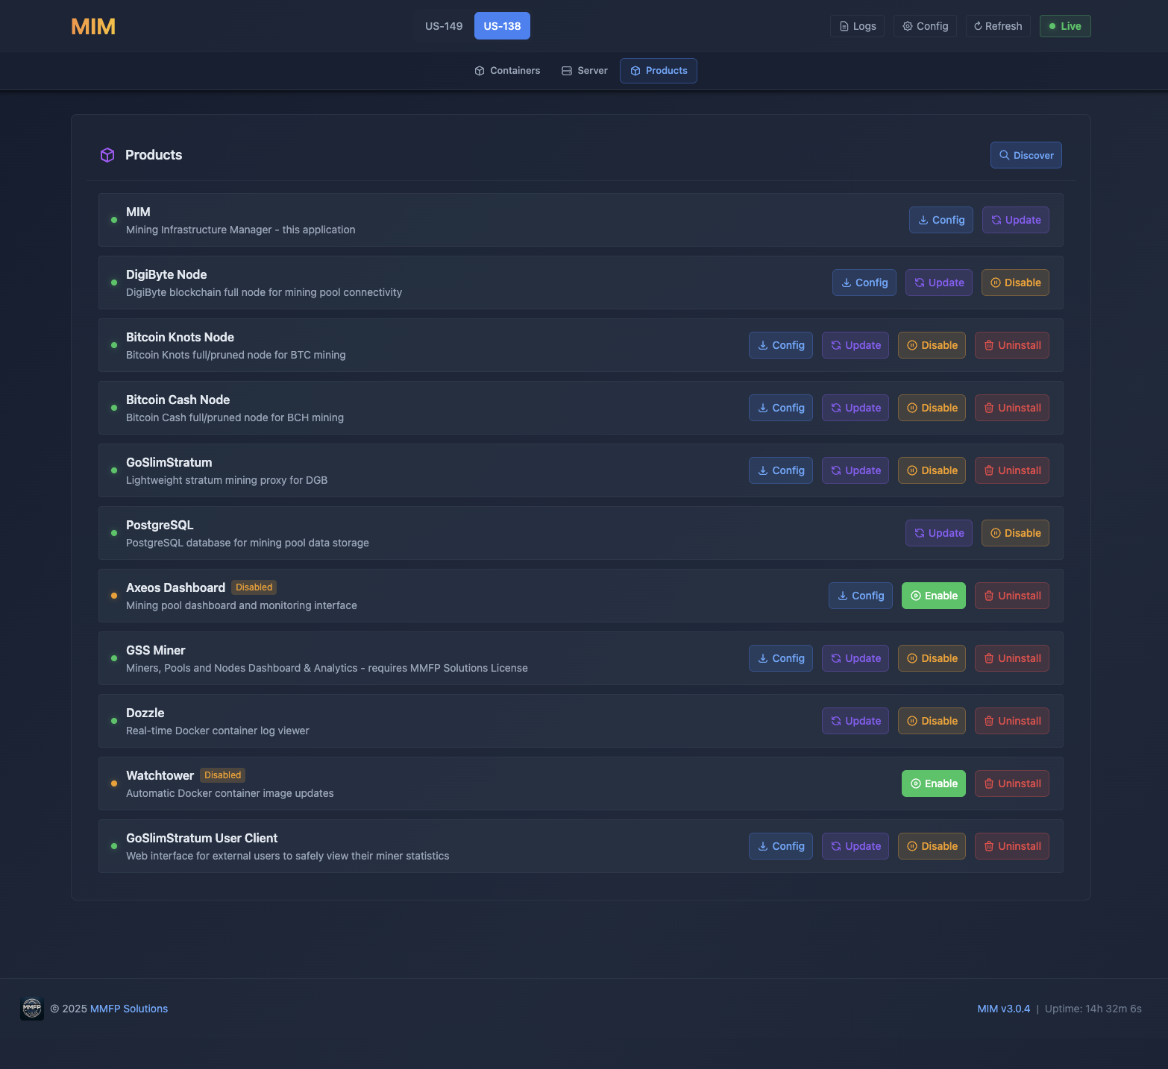
Task: Refresh the dashboard
Action: [x=997, y=25]
